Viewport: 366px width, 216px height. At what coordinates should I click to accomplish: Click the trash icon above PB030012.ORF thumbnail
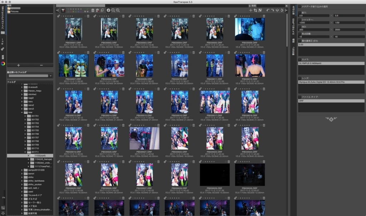(264, 52)
